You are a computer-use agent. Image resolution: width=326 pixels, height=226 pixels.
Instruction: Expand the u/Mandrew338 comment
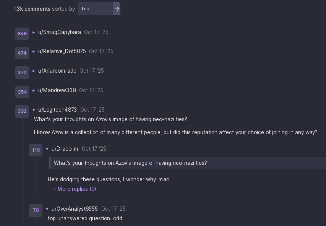34,91
